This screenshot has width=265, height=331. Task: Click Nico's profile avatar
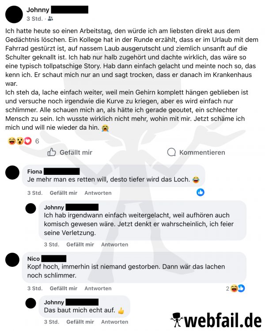[x=12, y=260]
